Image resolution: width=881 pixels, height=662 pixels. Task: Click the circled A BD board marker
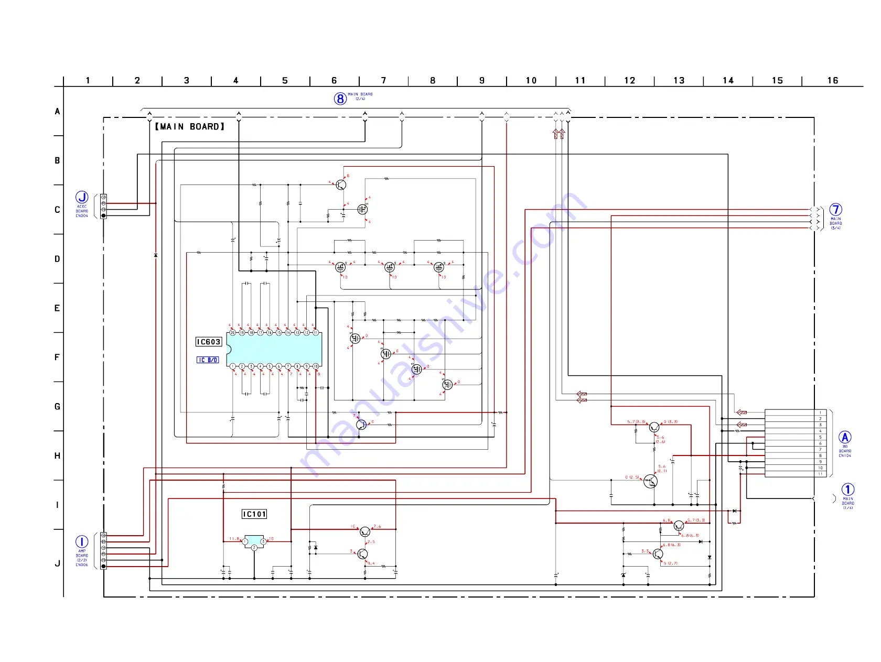[x=845, y=437]
